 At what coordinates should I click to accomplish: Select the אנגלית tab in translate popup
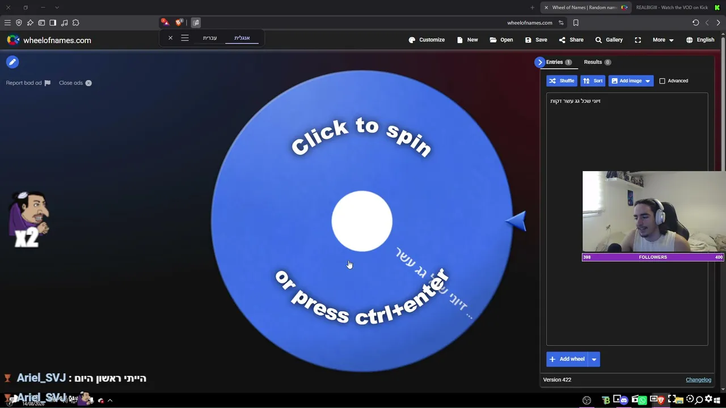[x=242, y=38]
